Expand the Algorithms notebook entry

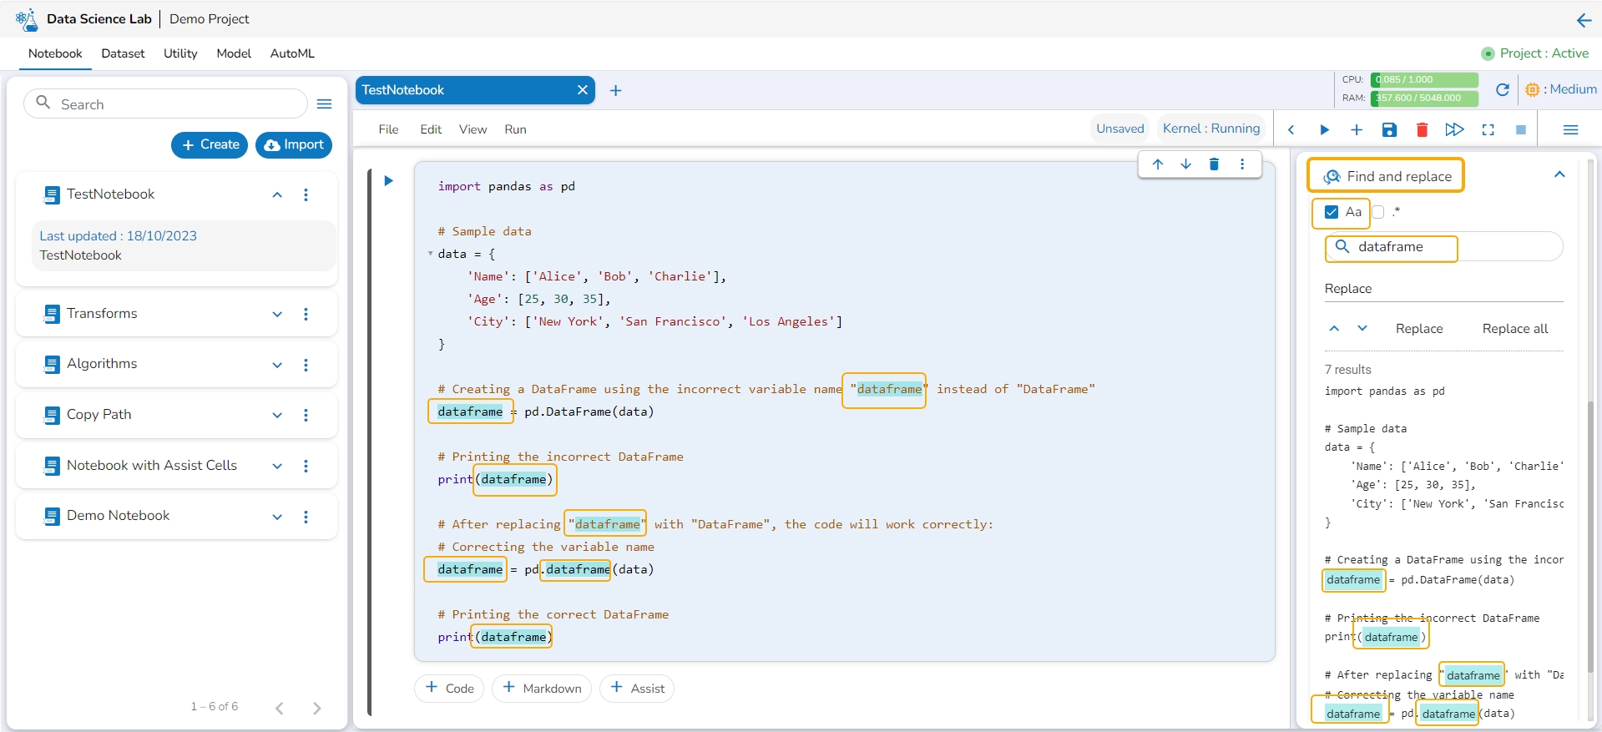277,365
